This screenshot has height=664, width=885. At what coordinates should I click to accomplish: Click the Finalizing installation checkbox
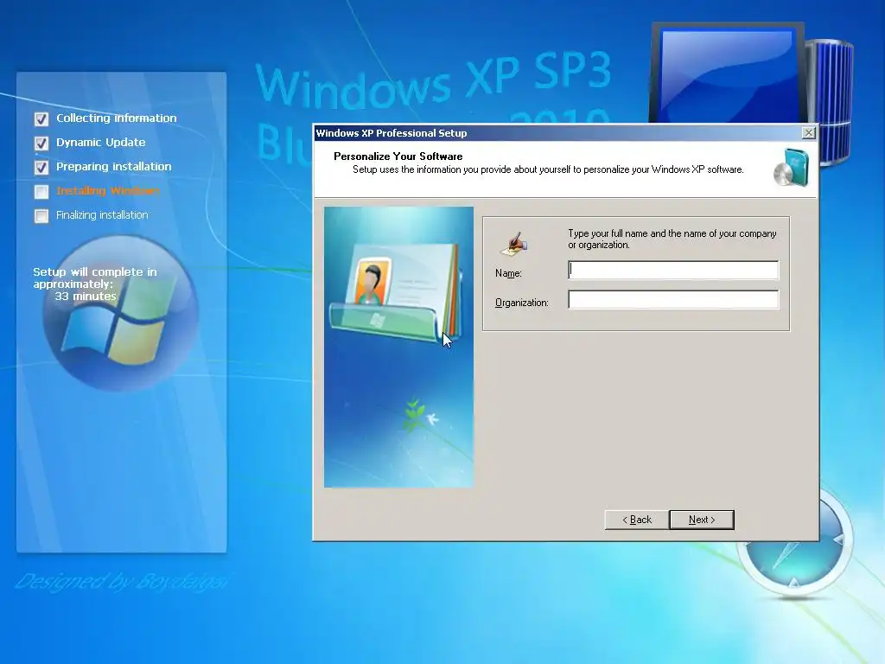coord(41,215)
